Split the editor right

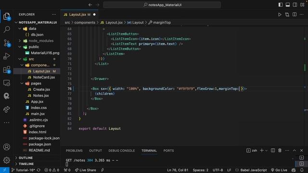(295, 14)
